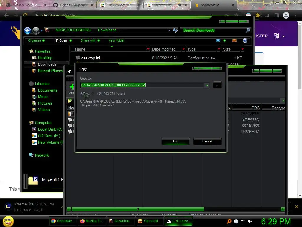Open Pictures library
The image size is (302, 227).
click(x=45, y=103)
